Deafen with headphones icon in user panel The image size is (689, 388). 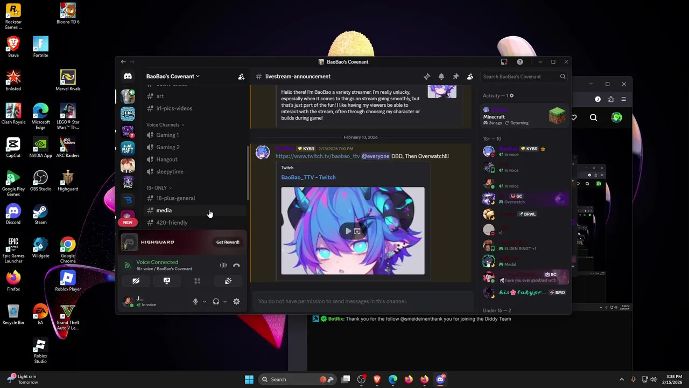point(216,302)
